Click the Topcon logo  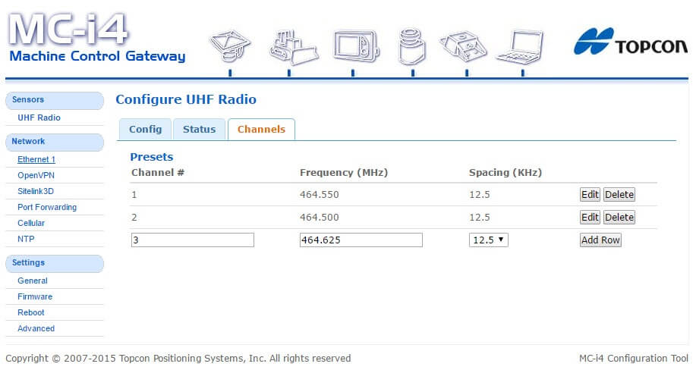(x=630, y=42)
